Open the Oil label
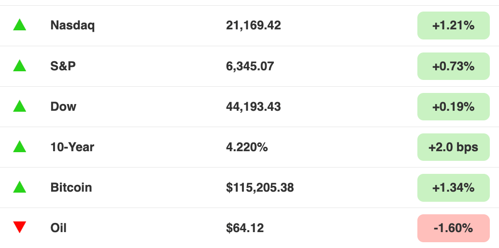The image size is (499, 248). click(58, 228)
